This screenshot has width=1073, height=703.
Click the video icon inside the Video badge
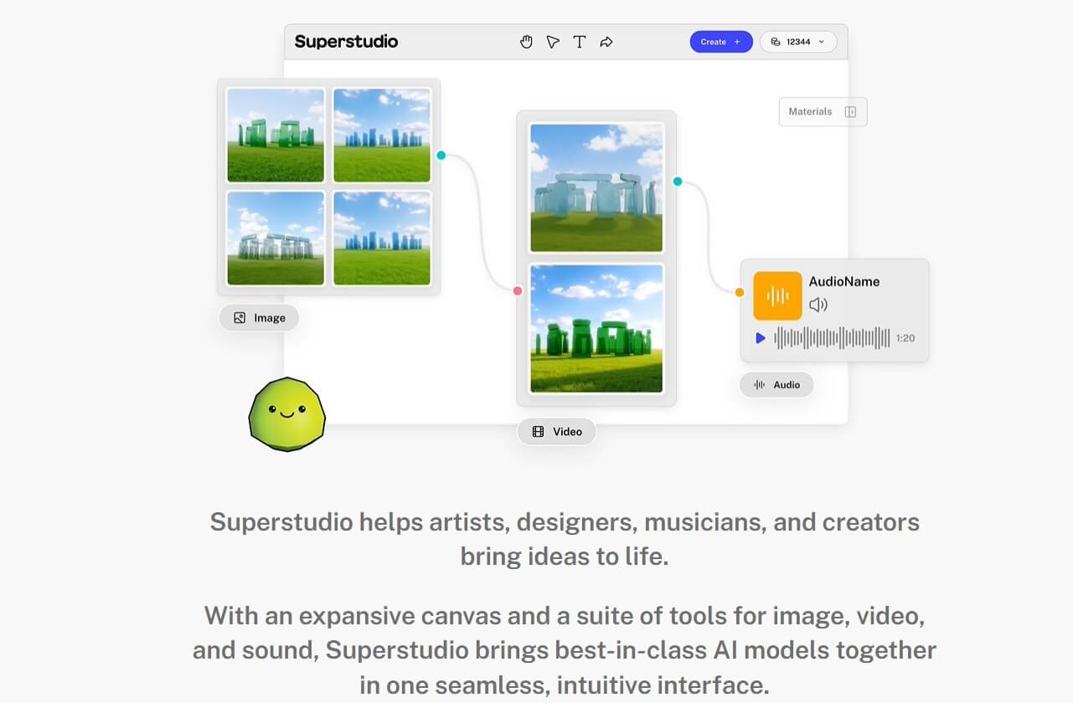coord(536,431)
